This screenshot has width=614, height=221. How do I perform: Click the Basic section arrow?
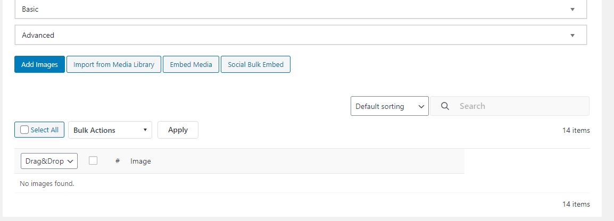(x=572, y=10)
